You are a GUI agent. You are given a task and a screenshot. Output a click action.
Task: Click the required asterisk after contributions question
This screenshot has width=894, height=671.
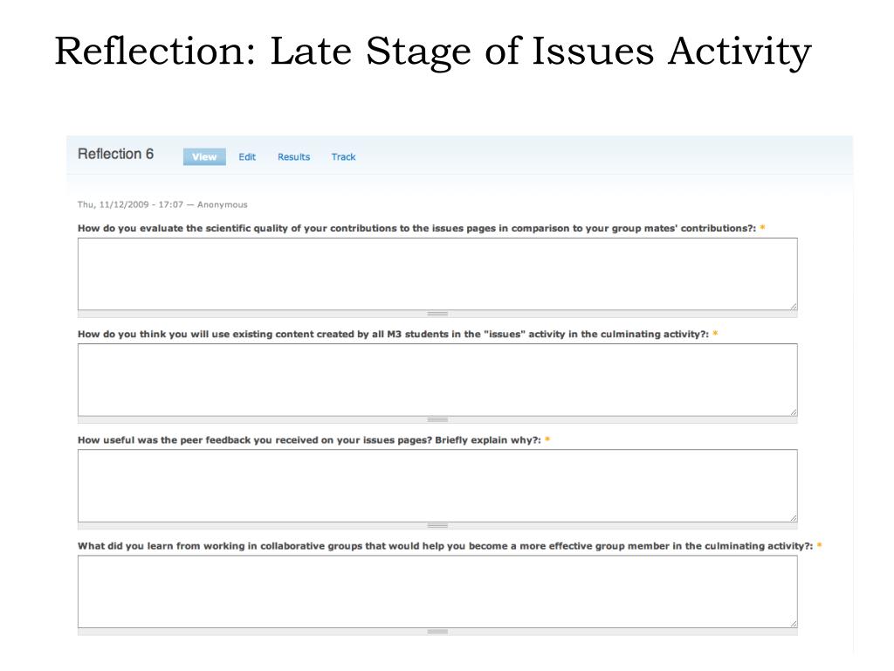point(762,228)
